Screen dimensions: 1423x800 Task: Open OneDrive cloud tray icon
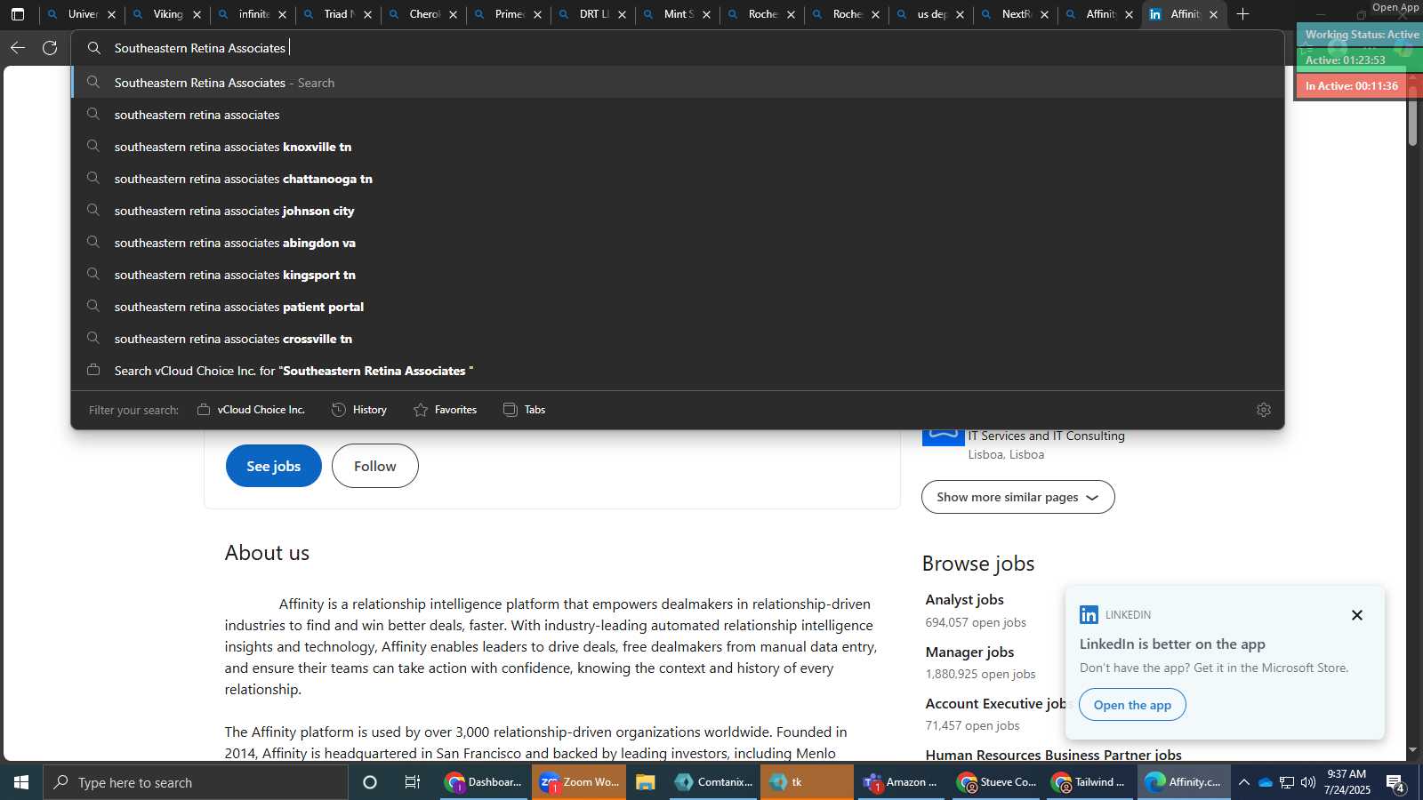point(1265,782)
